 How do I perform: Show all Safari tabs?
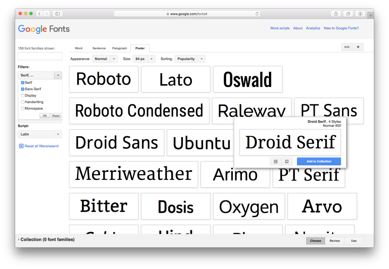(x=348, y=14)
